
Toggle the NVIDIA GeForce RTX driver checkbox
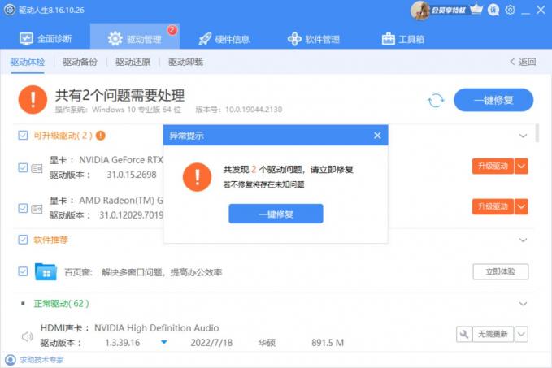[x=23, y=167]
